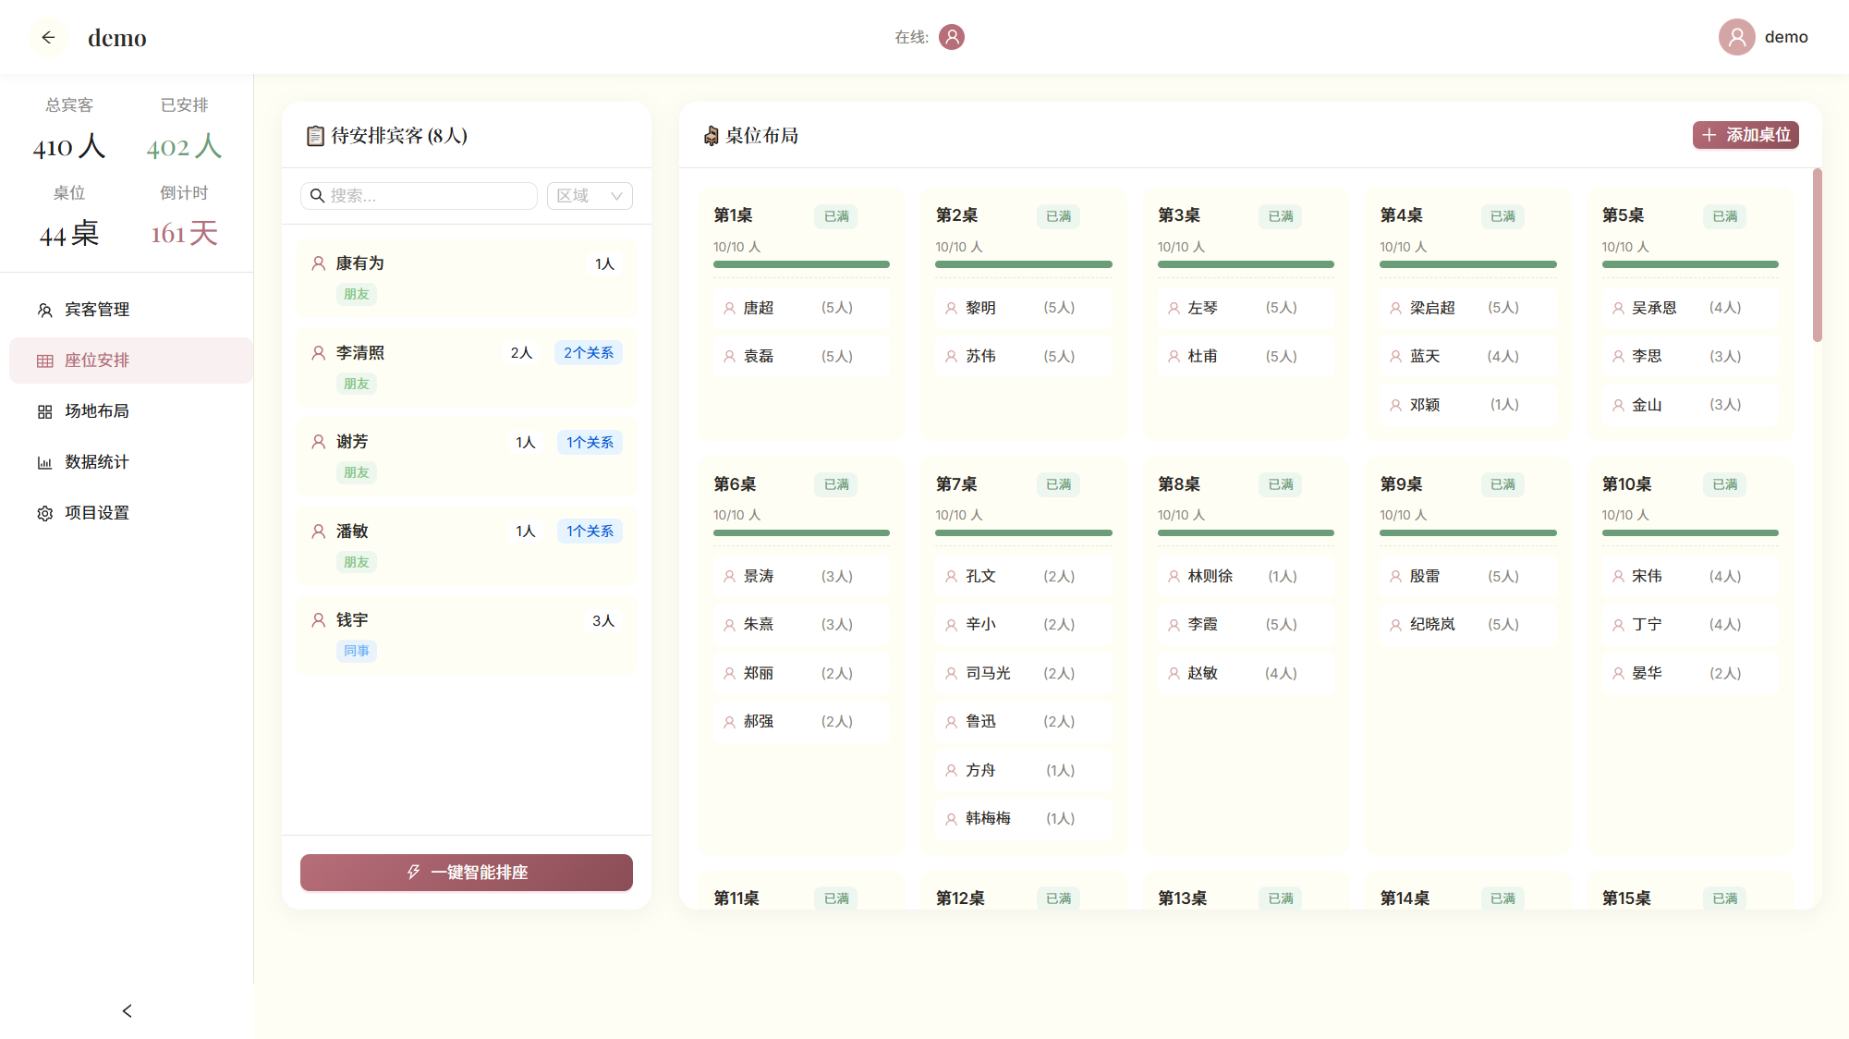This screenshot has height=1039, width=1849.
Task: Click the person icon beside 李清照
Action: coord(318,353)
